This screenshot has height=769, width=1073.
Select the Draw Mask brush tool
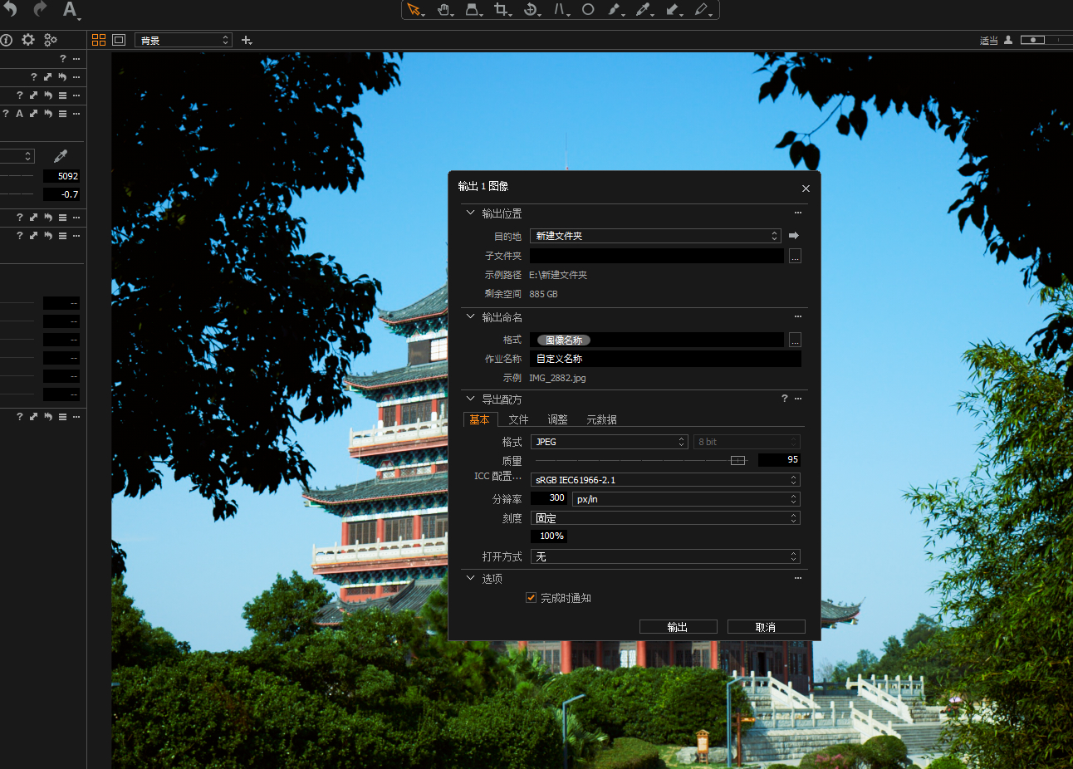615,10
